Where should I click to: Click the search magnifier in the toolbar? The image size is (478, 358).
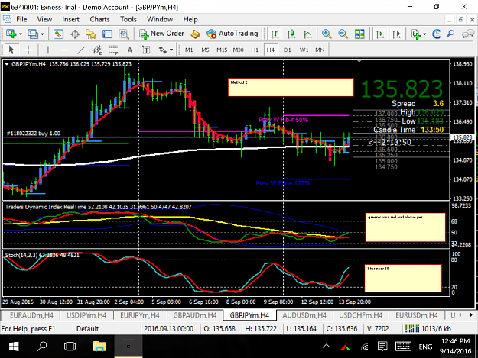point(450,34)
